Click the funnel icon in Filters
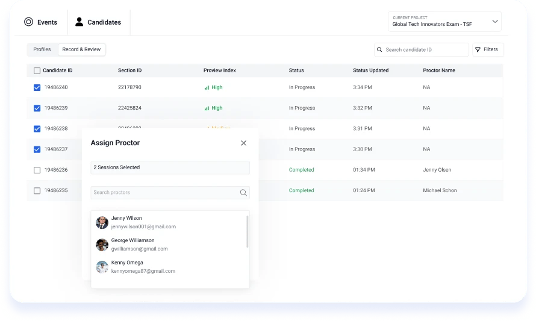Viewport: 536px width, 321px height. point(478,49)
